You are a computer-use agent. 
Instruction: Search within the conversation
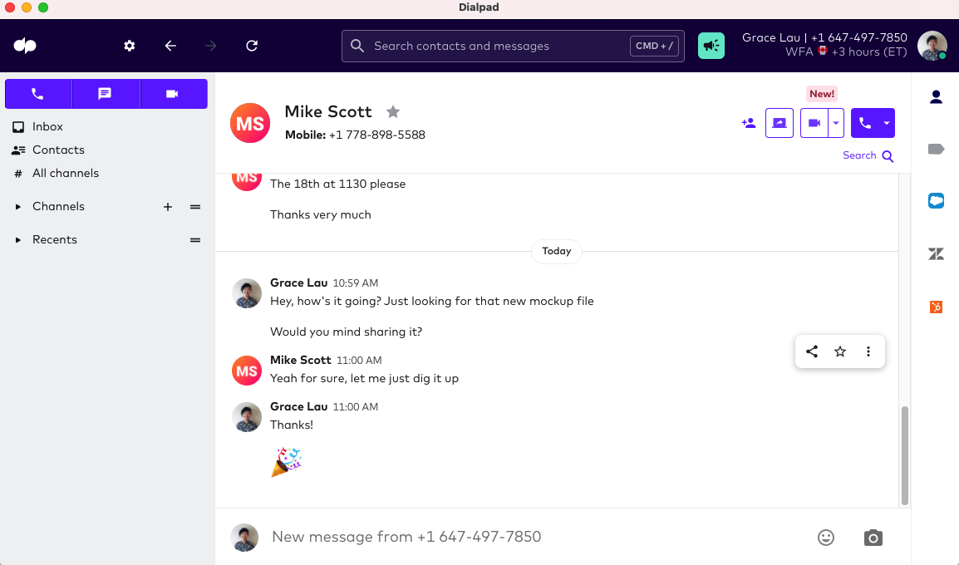coord(868,156)
